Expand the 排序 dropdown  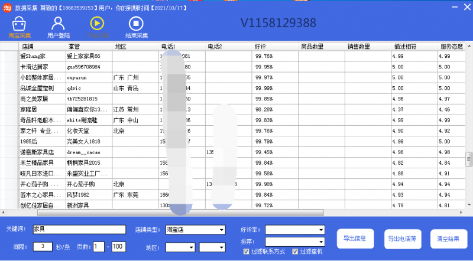[x=294, y=242]
